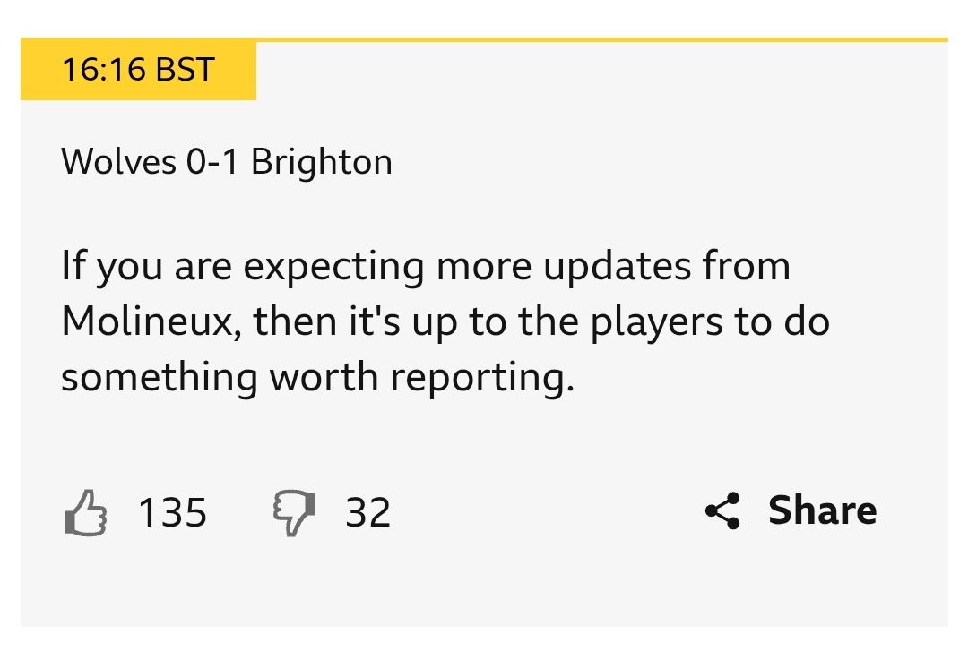Click the thumbs down icon

pyautogui.click(x=294, y=513)
